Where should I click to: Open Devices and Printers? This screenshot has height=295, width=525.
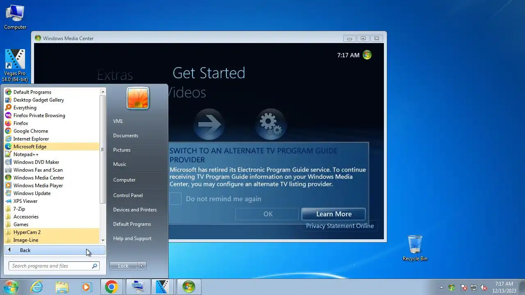coord(137,210)
